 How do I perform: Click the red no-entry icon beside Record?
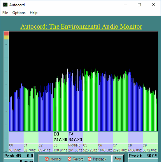tap(69, 159)
